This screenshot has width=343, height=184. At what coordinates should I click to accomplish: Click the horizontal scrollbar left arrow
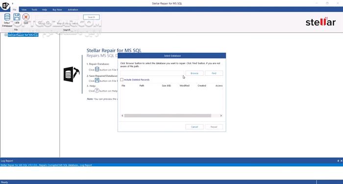coord(122,115)
